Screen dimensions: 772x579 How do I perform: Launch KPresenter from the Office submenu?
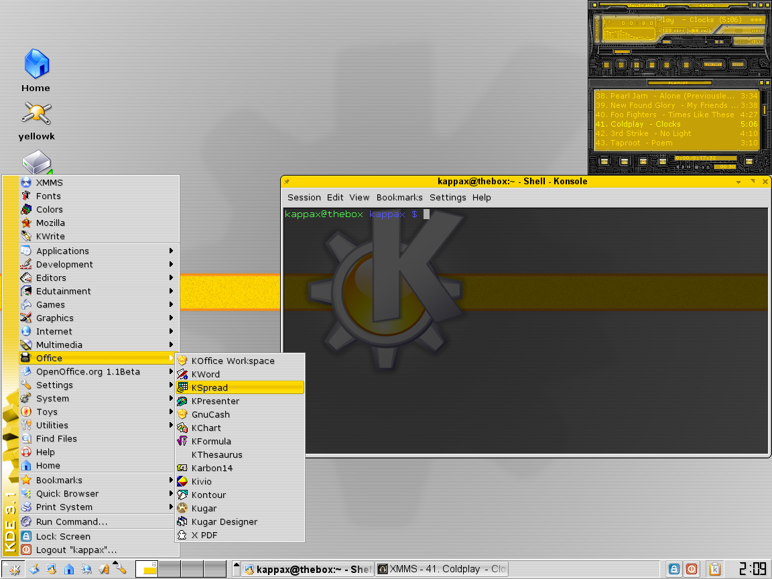(x=240, y=401)
